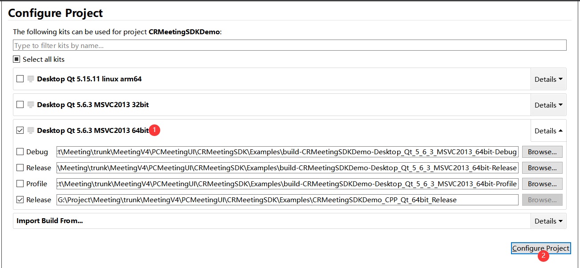Image resolution: width=580 pixels, height=268 pixels.
Task: Expand Details for Qt 5.15.11 linux arm64
Action: point(548,79)
